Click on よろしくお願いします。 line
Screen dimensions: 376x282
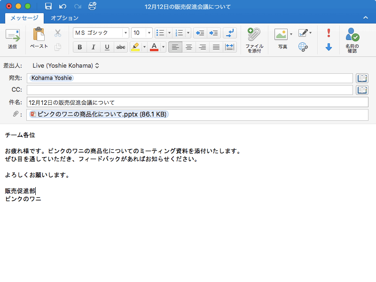(38, 175)
